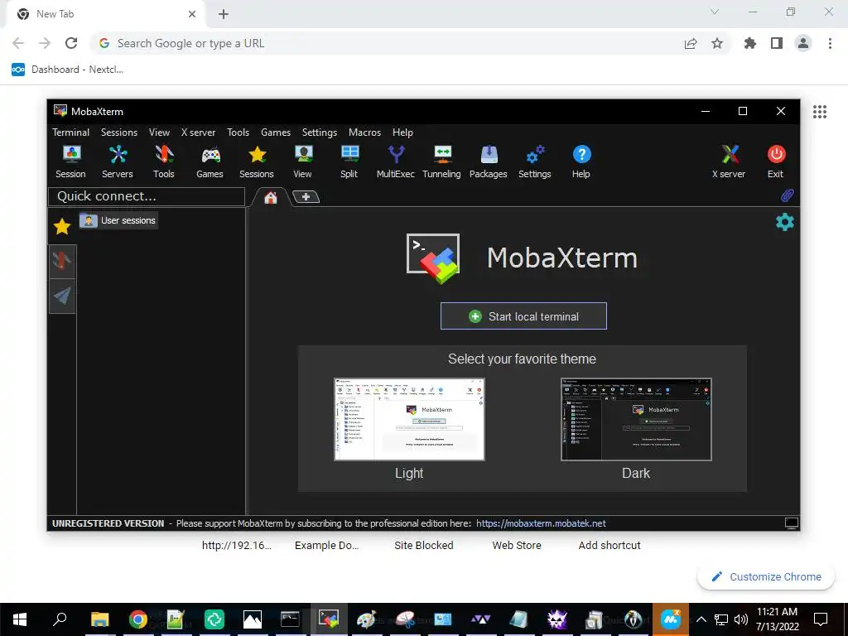Viewport: 848px width, 636px height.
Task: Open the Session toolbar icon
Action: [x=71, y=161]
